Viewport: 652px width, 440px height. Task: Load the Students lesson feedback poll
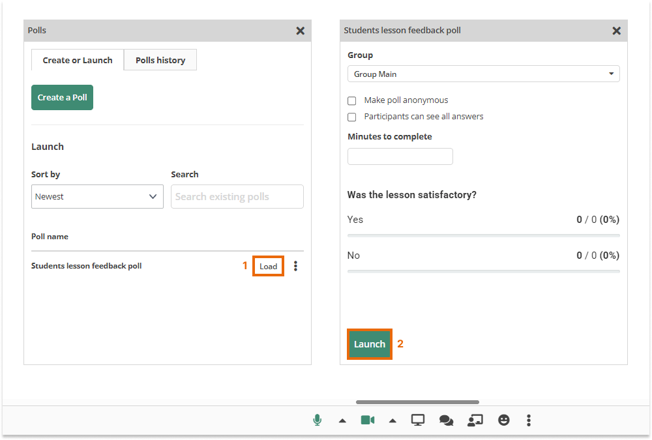coord(268,266)
